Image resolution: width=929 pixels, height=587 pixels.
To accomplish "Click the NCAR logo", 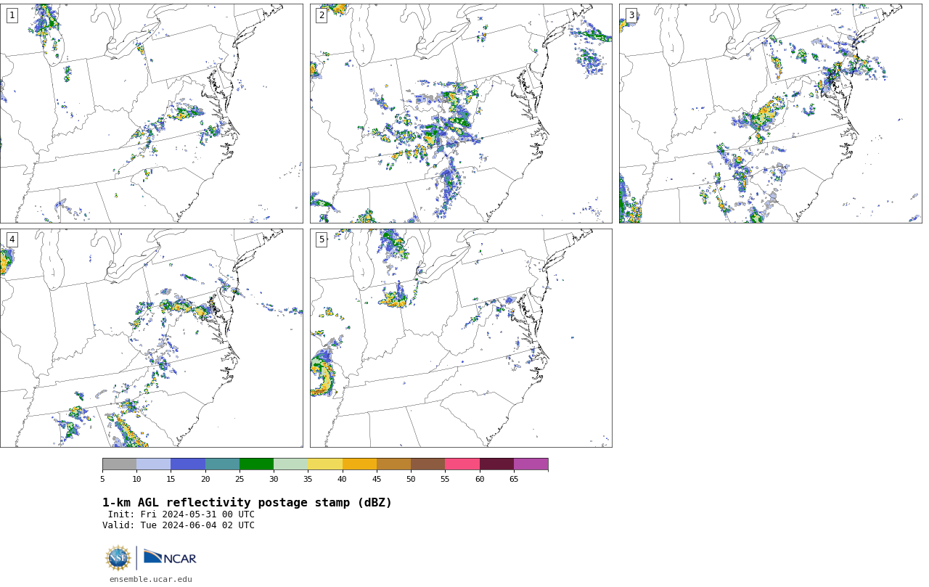I will pos(170,557).
